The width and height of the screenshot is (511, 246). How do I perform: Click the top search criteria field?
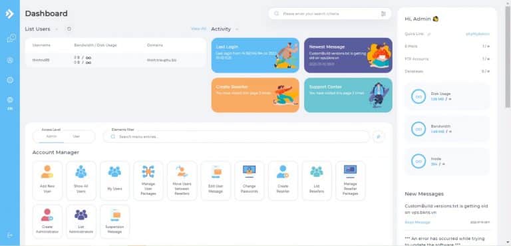tap(329, 14)
